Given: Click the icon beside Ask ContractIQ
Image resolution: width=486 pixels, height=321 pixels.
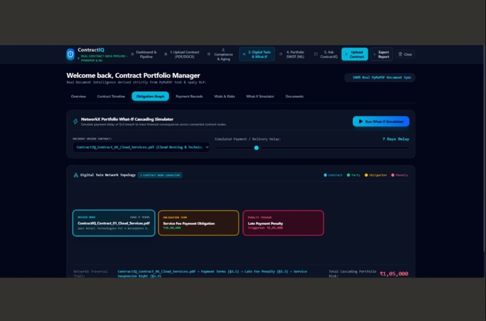Looking at the screenshot, I should pyautogui.click(x=315, y=54).
